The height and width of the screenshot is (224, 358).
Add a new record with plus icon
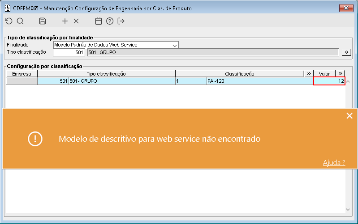point(65,21)
